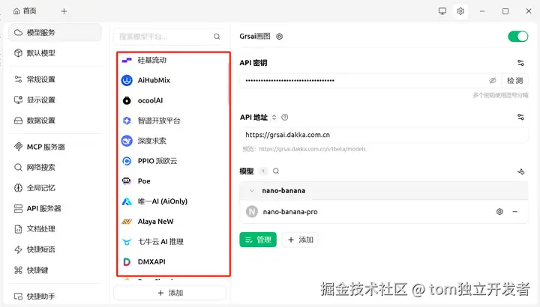Open 显示设置 settings section

tap(55, 100)
